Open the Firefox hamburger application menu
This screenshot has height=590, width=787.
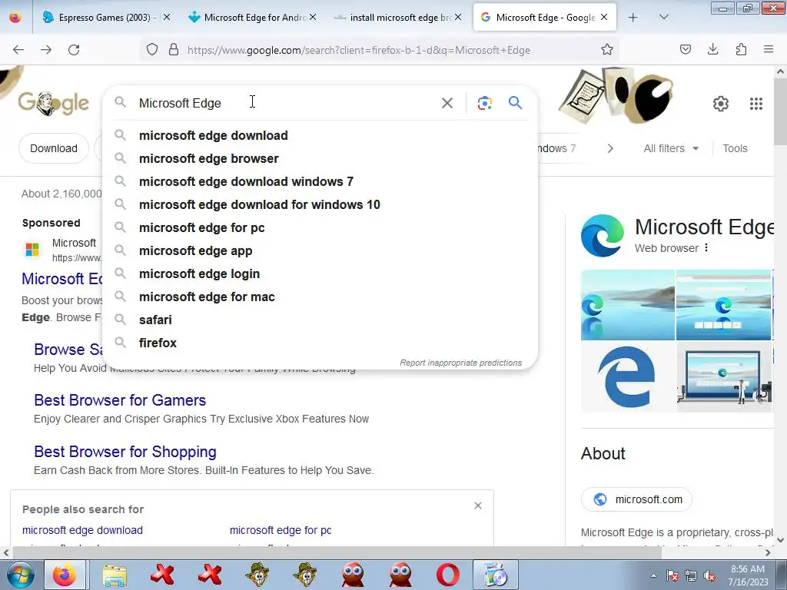click(x=769, y=49)
